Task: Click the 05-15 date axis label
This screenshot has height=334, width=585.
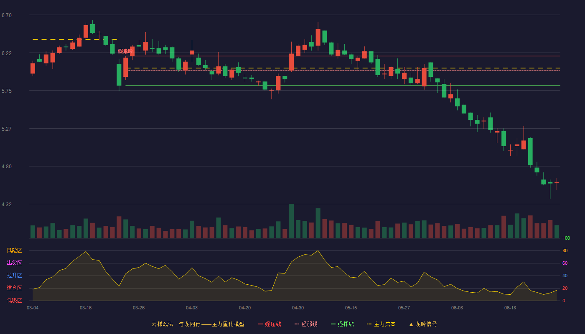Action: tap(351, 308)
